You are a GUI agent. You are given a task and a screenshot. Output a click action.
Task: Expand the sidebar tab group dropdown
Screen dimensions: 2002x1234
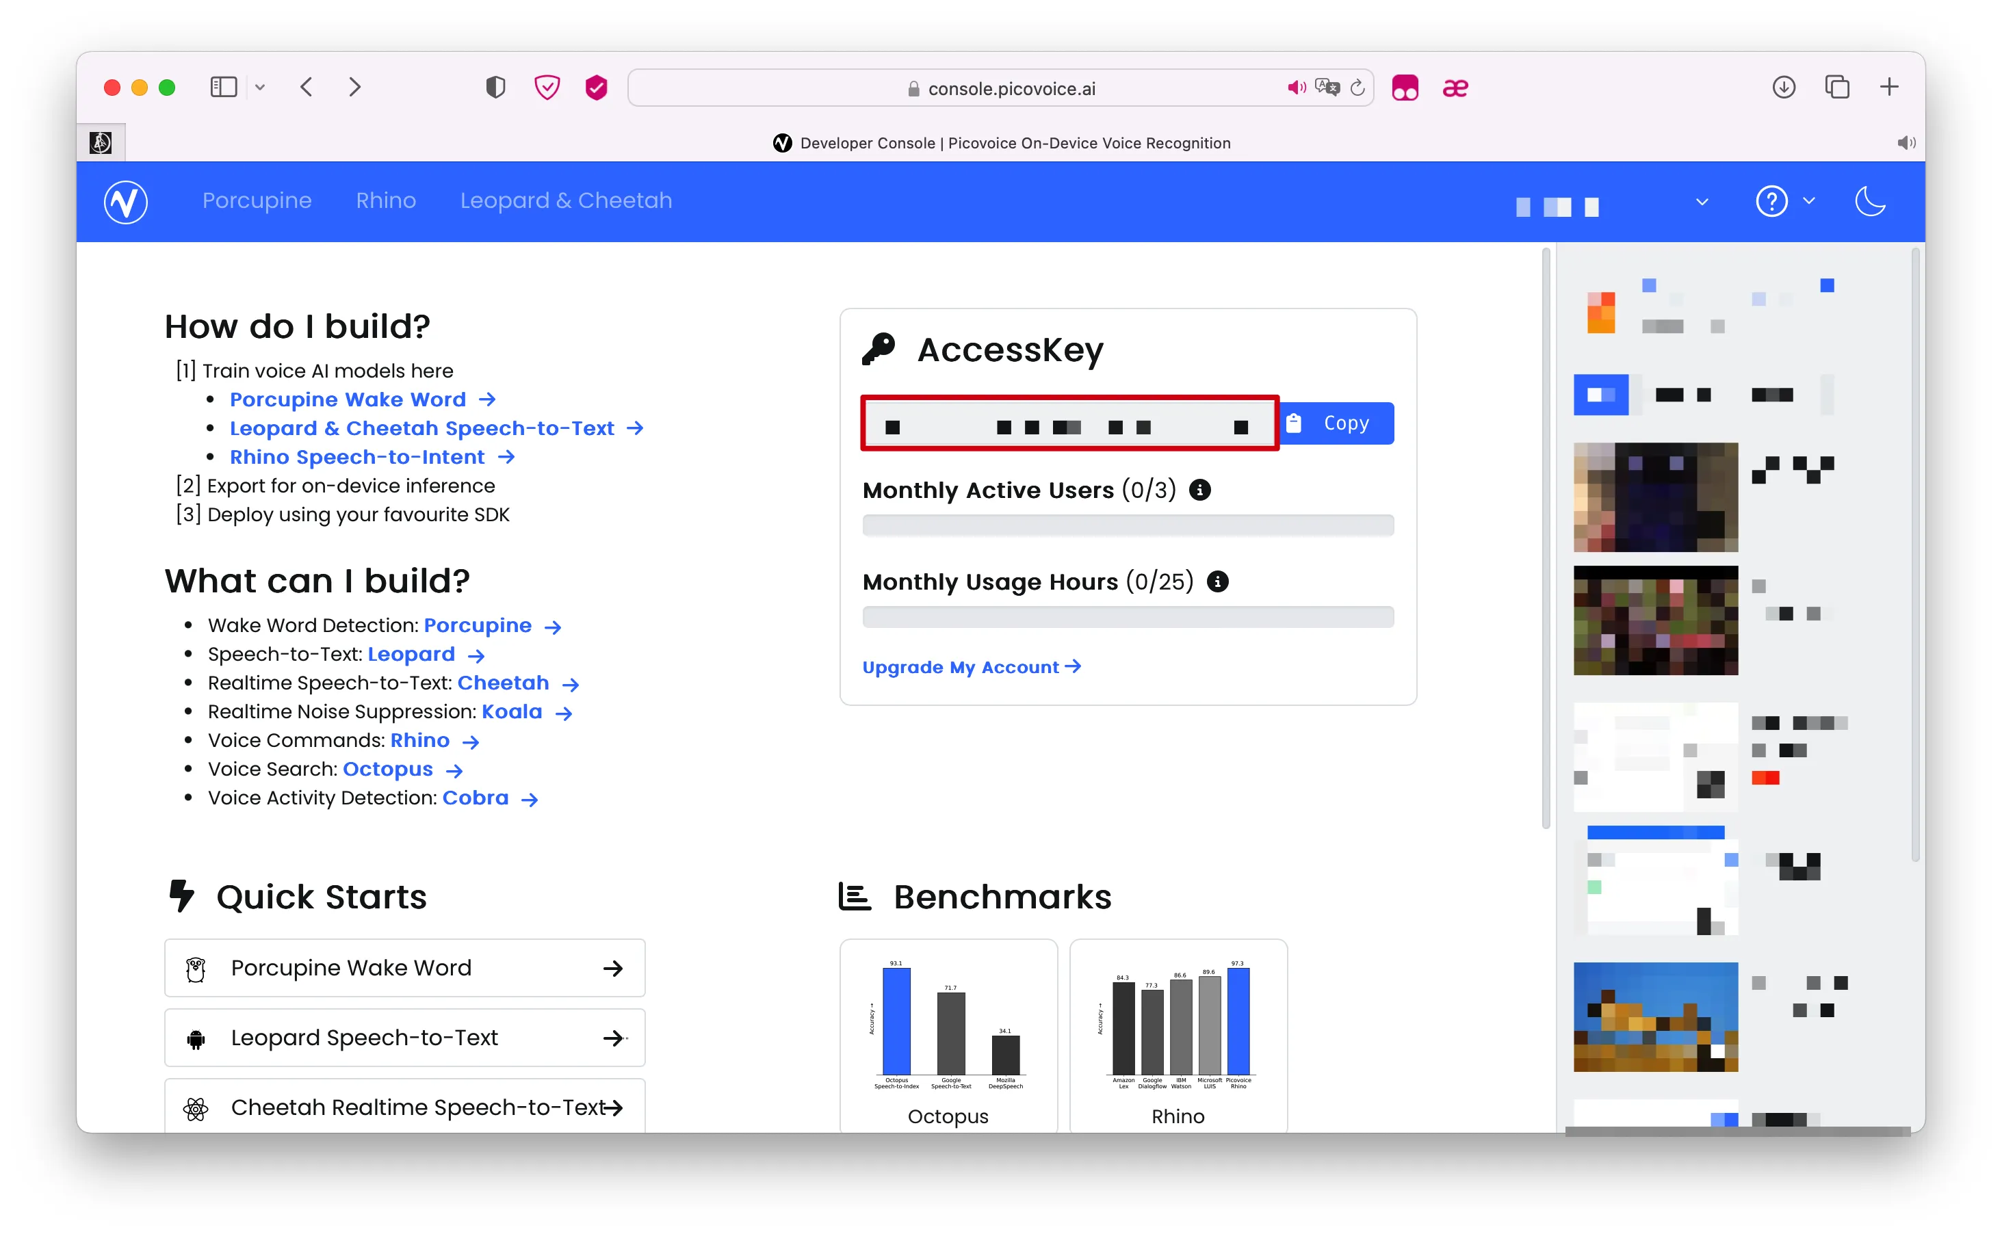[259, 88]
